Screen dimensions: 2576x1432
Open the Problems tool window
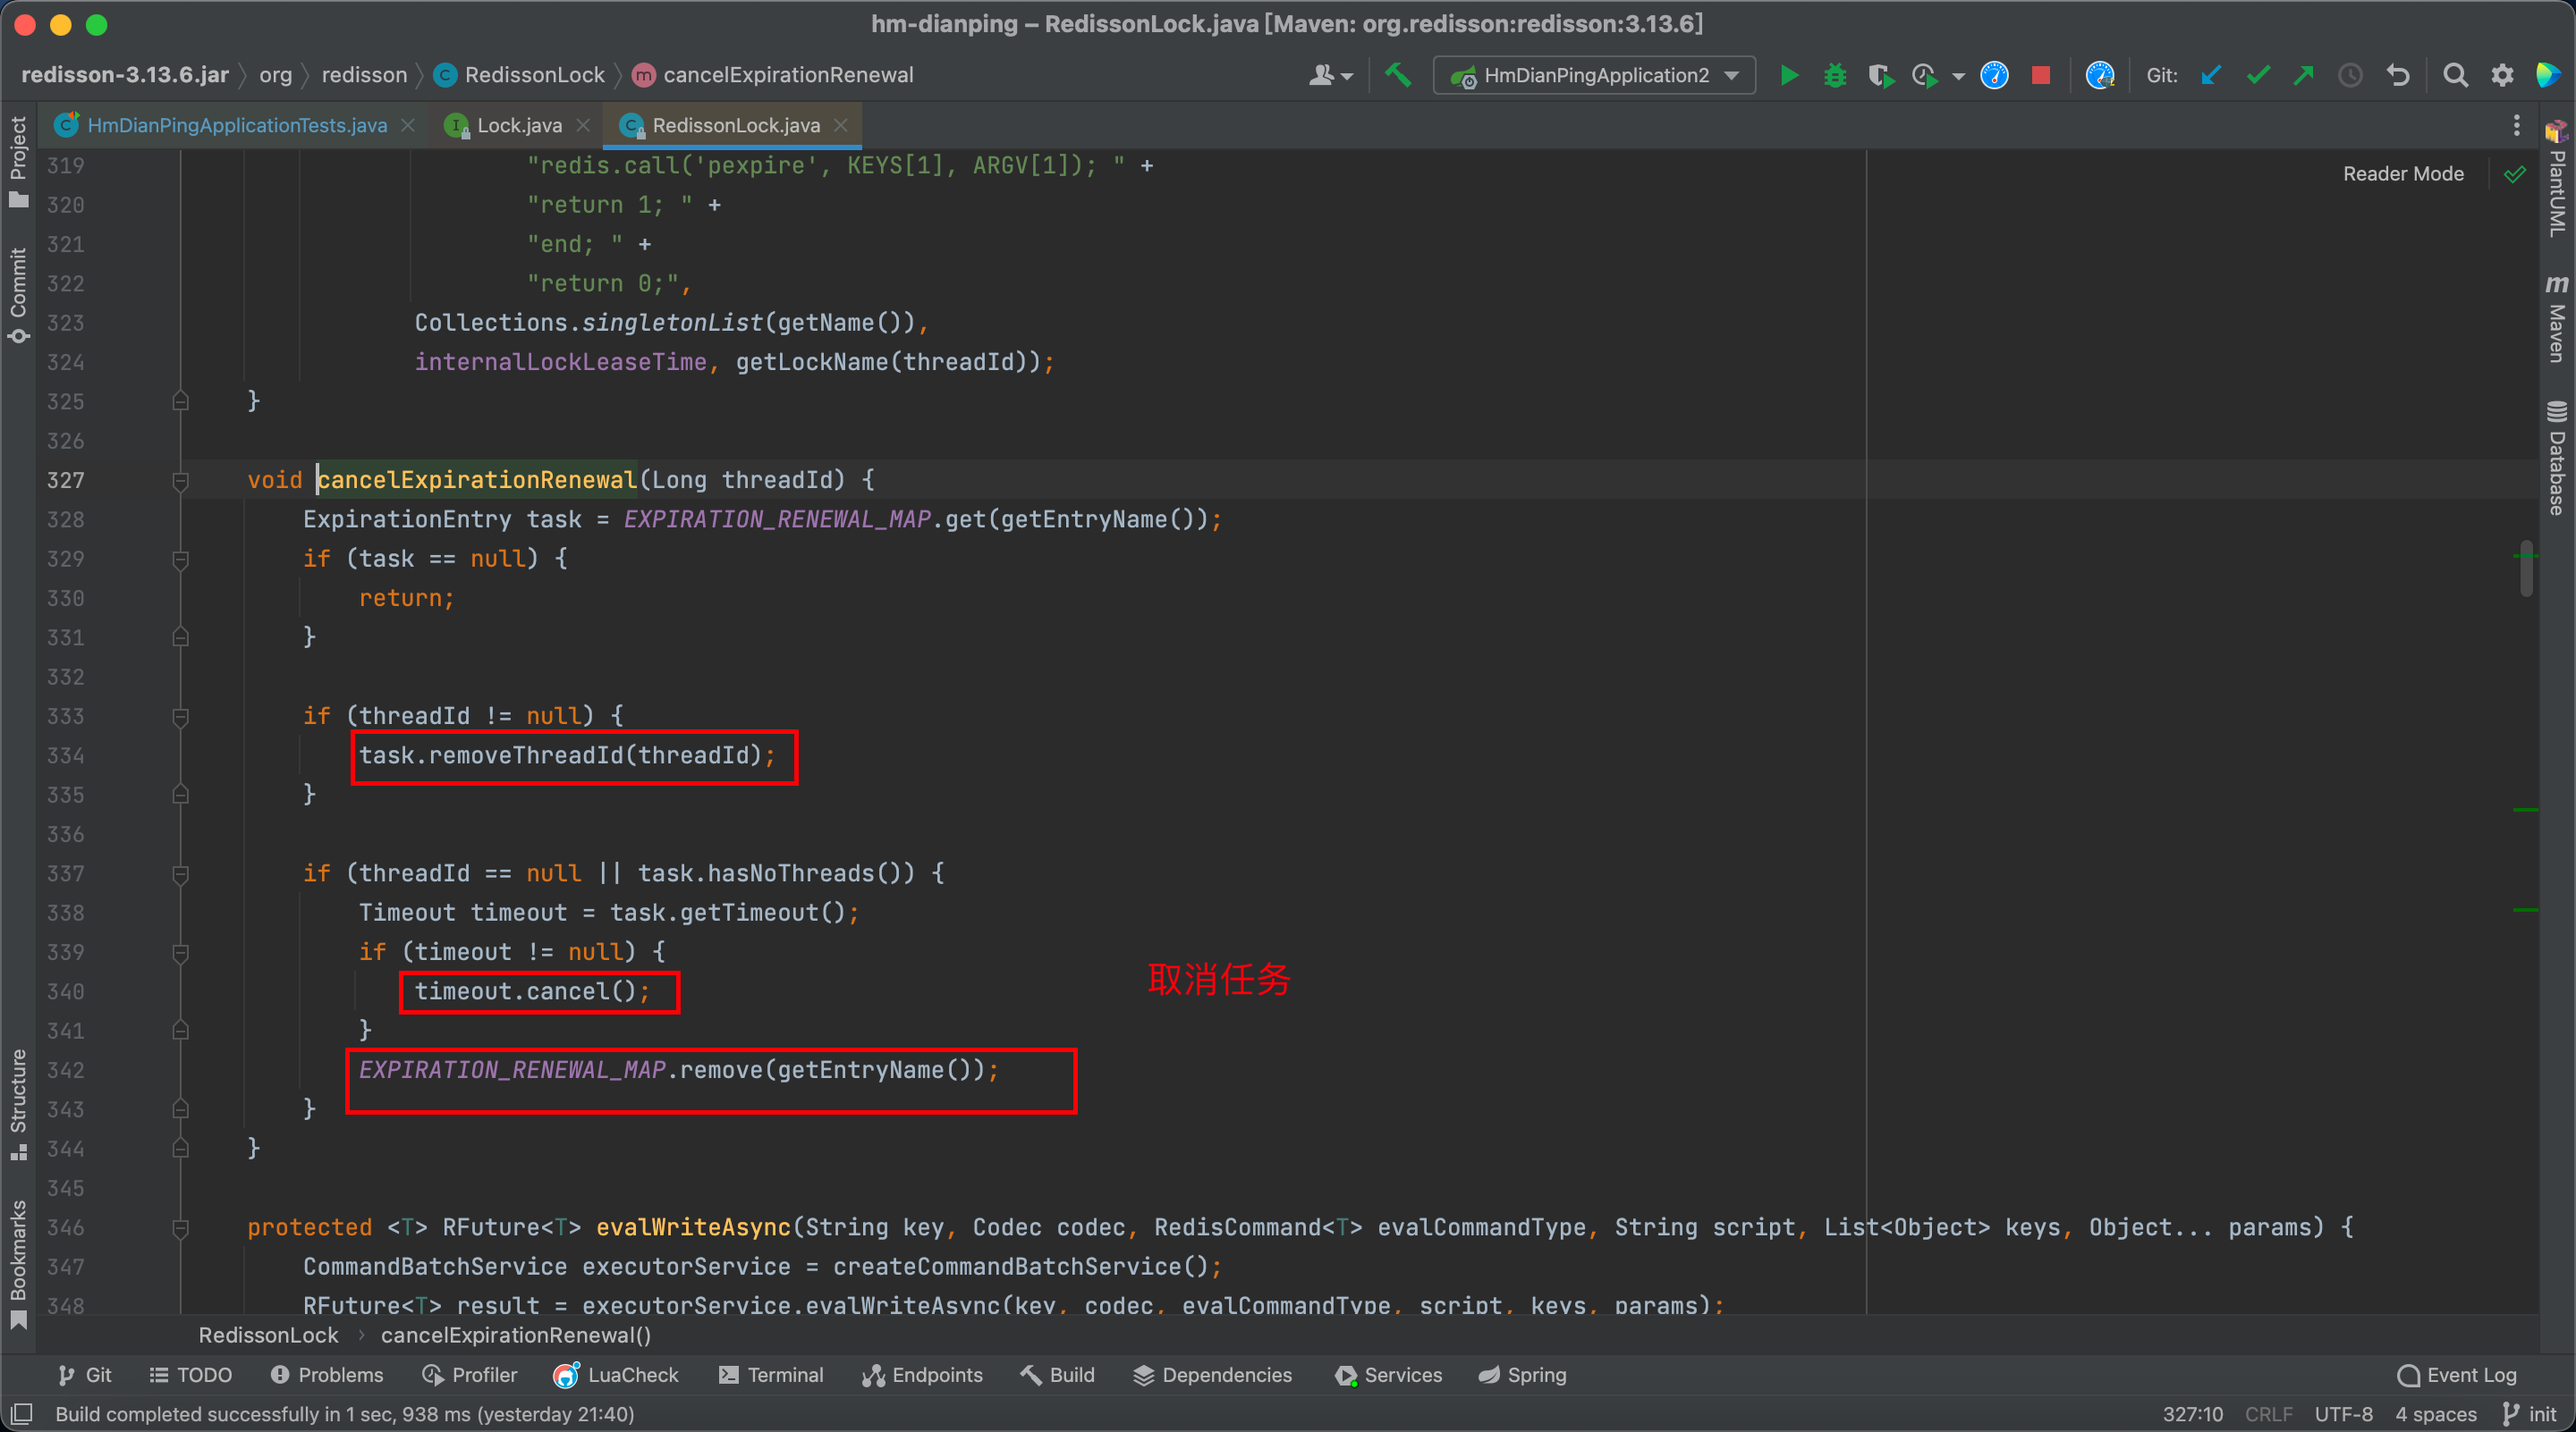pos(327,1375)
